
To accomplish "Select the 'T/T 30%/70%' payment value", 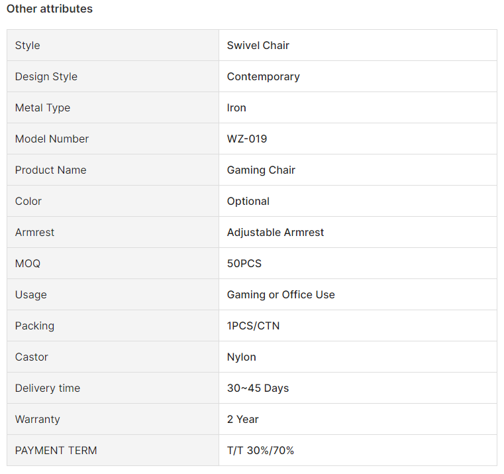I will tap(260, 451).
